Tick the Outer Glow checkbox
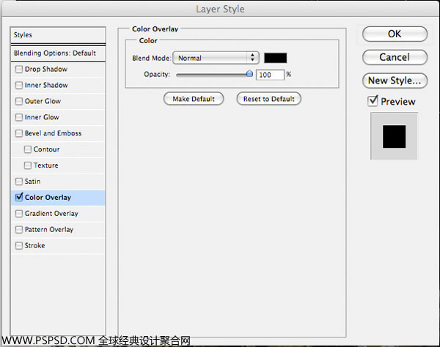The width and height of the screenshot is (440, 347). tap(19, 101)
